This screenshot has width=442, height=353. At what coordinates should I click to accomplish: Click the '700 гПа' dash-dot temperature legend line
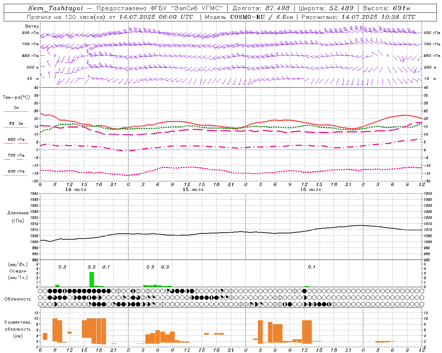(15, 159)
